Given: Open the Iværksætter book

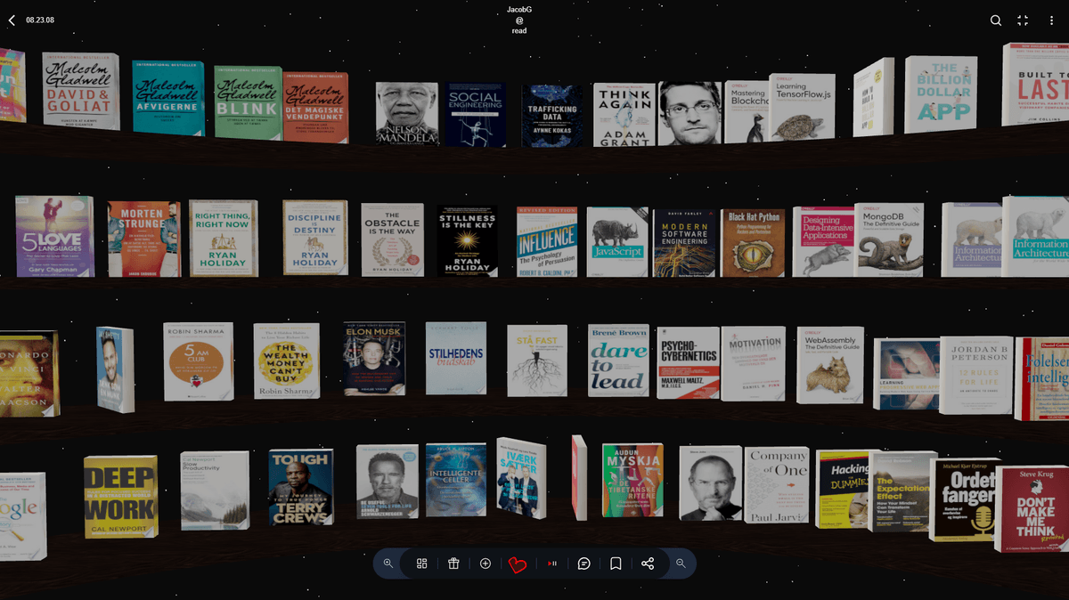Looking at the screenshot, I should click(521, 479).
